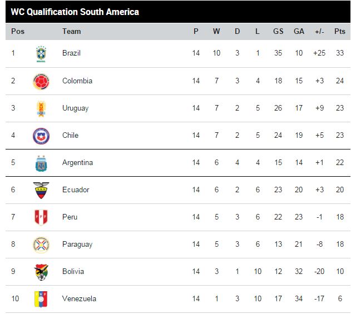The image size is (351, 314).
Task: Open the Chile federation badge
Action: pos(41,136)
